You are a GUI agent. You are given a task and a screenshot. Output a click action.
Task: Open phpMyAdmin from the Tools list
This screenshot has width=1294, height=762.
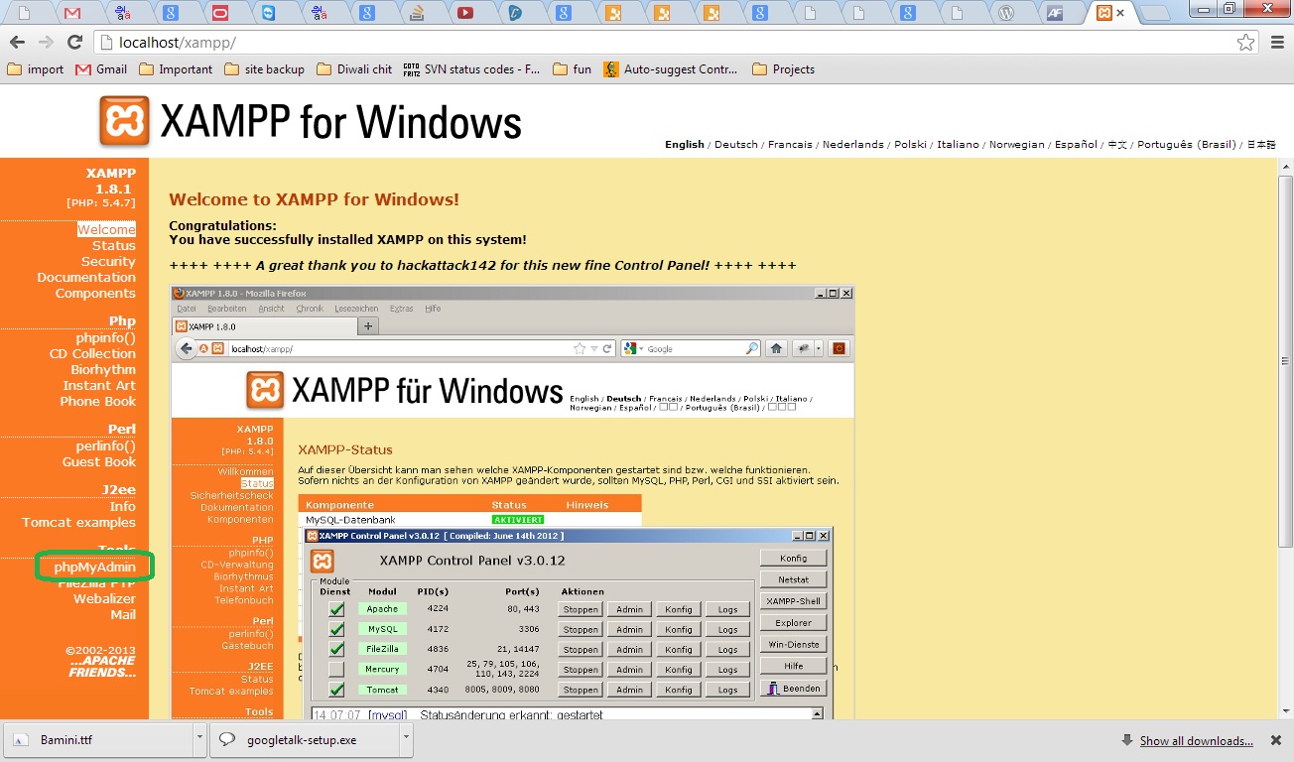[94, 568]
